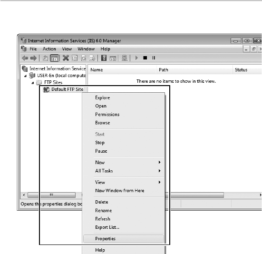Choose Refresh from the context menu

124,219
